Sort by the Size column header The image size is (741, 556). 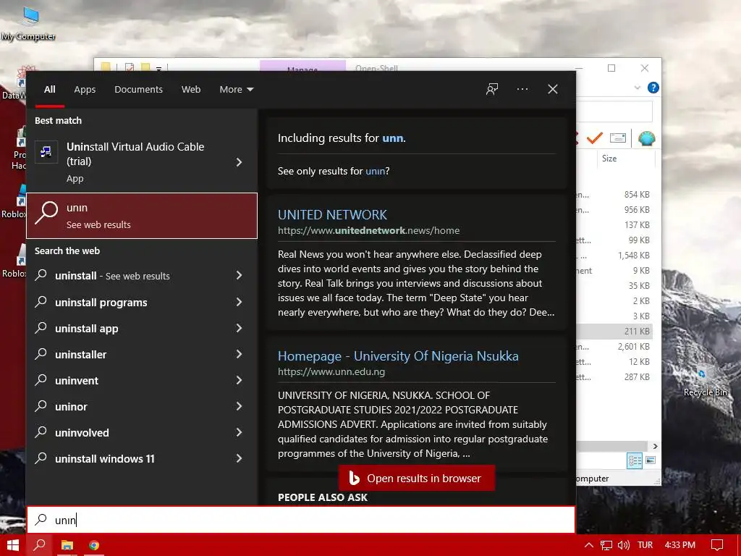609,159
